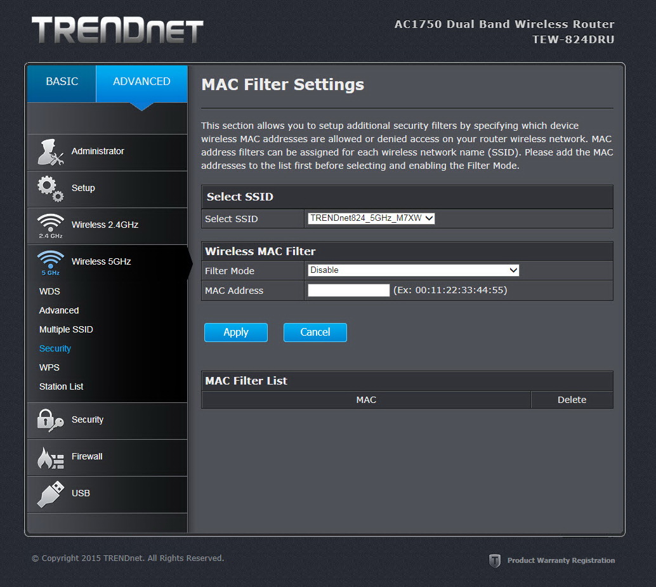This screenshot has height=587, width=656.
Task: Click the MAC Address row label
Action: [234, 291]
